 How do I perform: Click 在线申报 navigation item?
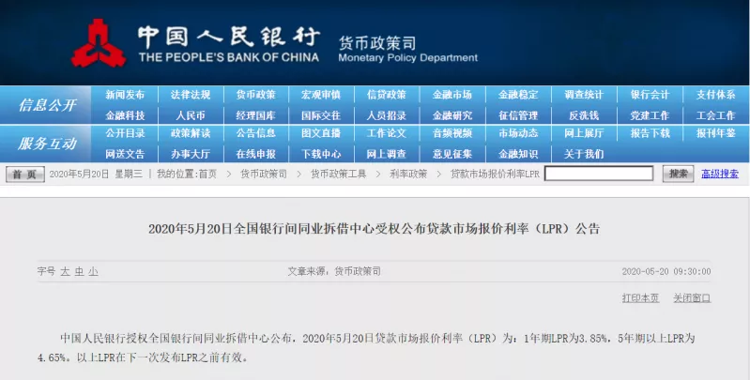click(256, 154)
